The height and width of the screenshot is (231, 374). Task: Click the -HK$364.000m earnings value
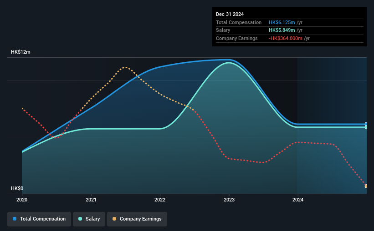point(285,38)
